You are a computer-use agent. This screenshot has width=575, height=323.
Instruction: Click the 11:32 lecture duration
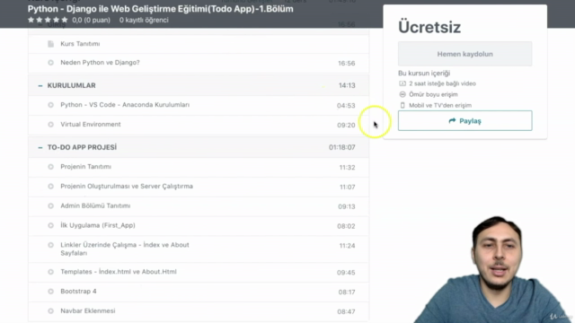[x=348, y=168]
